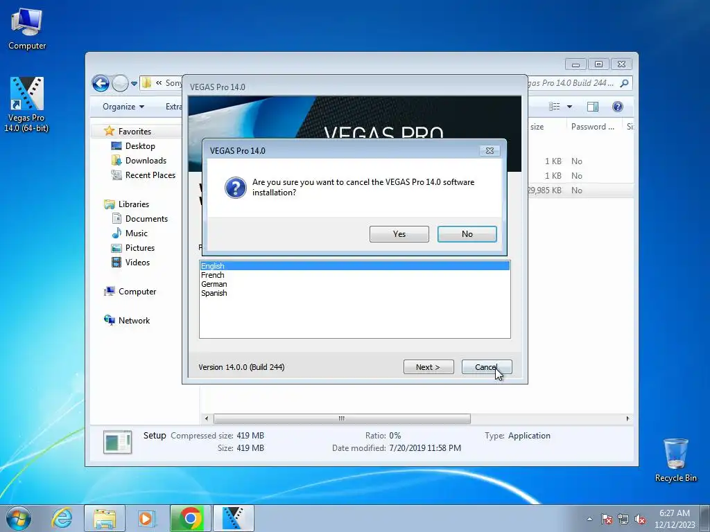Click the Explorer forward navigation button
This screenshot has height=532, width=710.
point(120,83)
